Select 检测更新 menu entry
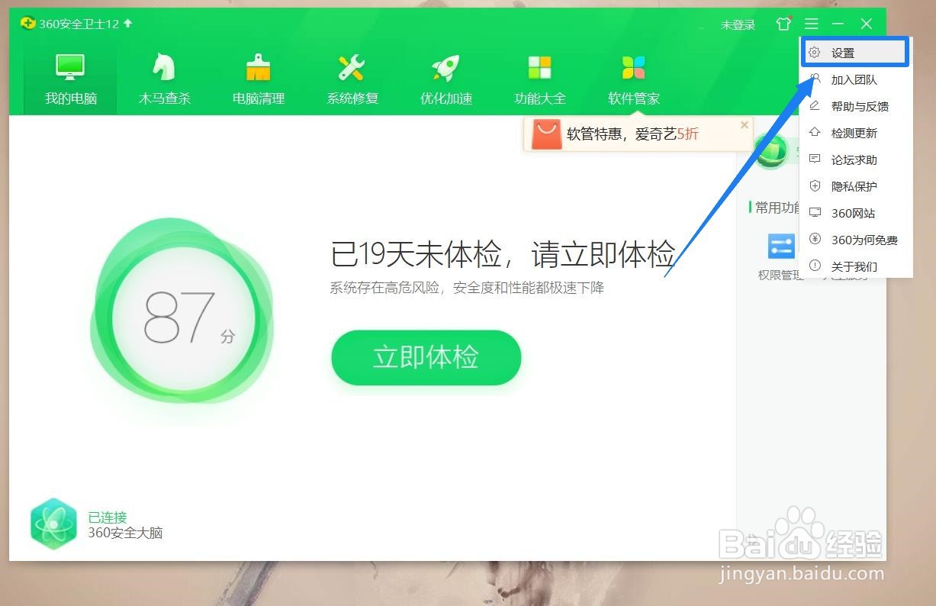Screen dimensions: 936x606 [x=854, y=133]
